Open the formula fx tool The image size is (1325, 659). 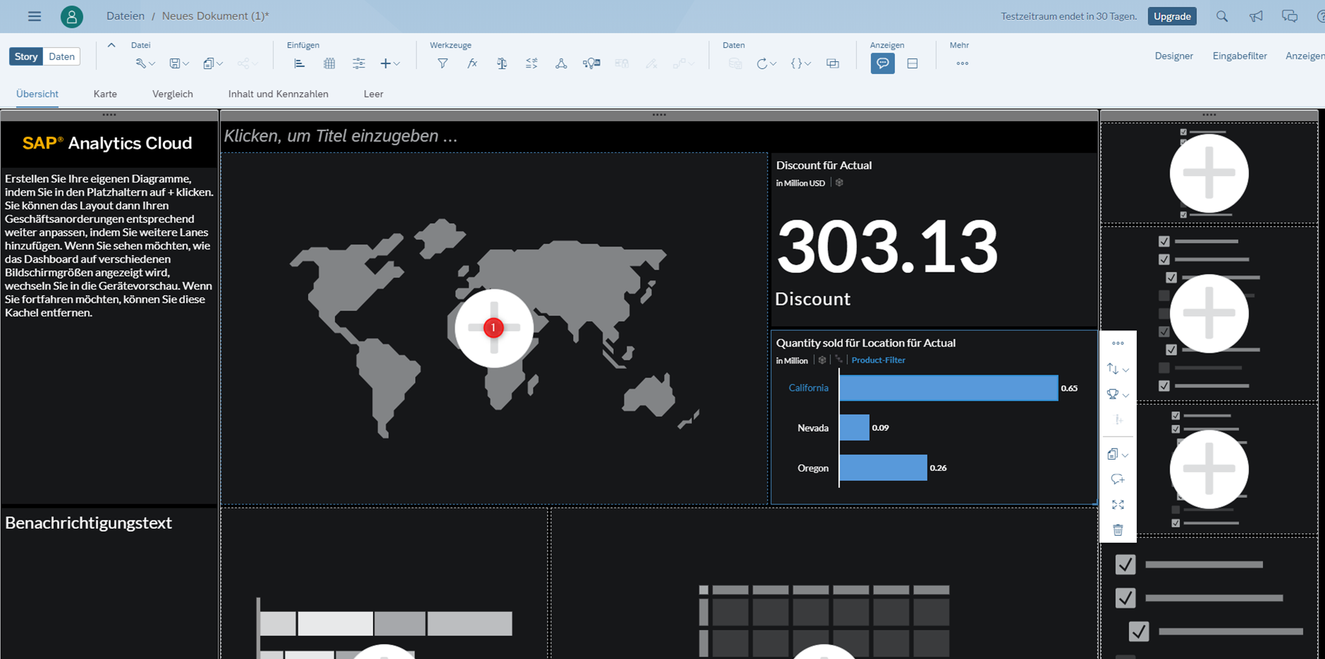pyautogui.click(x=472, y=63)
